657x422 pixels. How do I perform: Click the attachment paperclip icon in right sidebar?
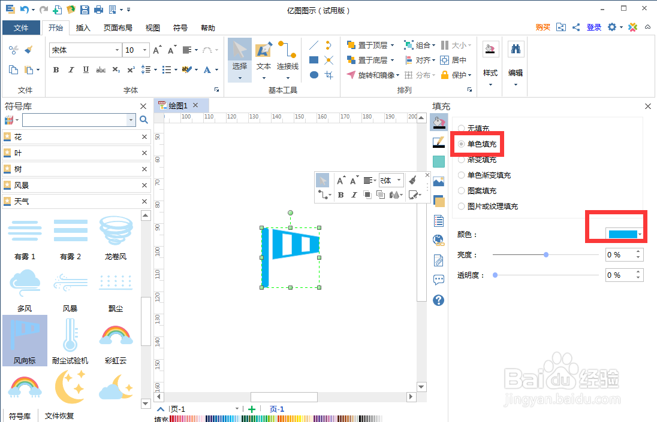coord(438,260)
